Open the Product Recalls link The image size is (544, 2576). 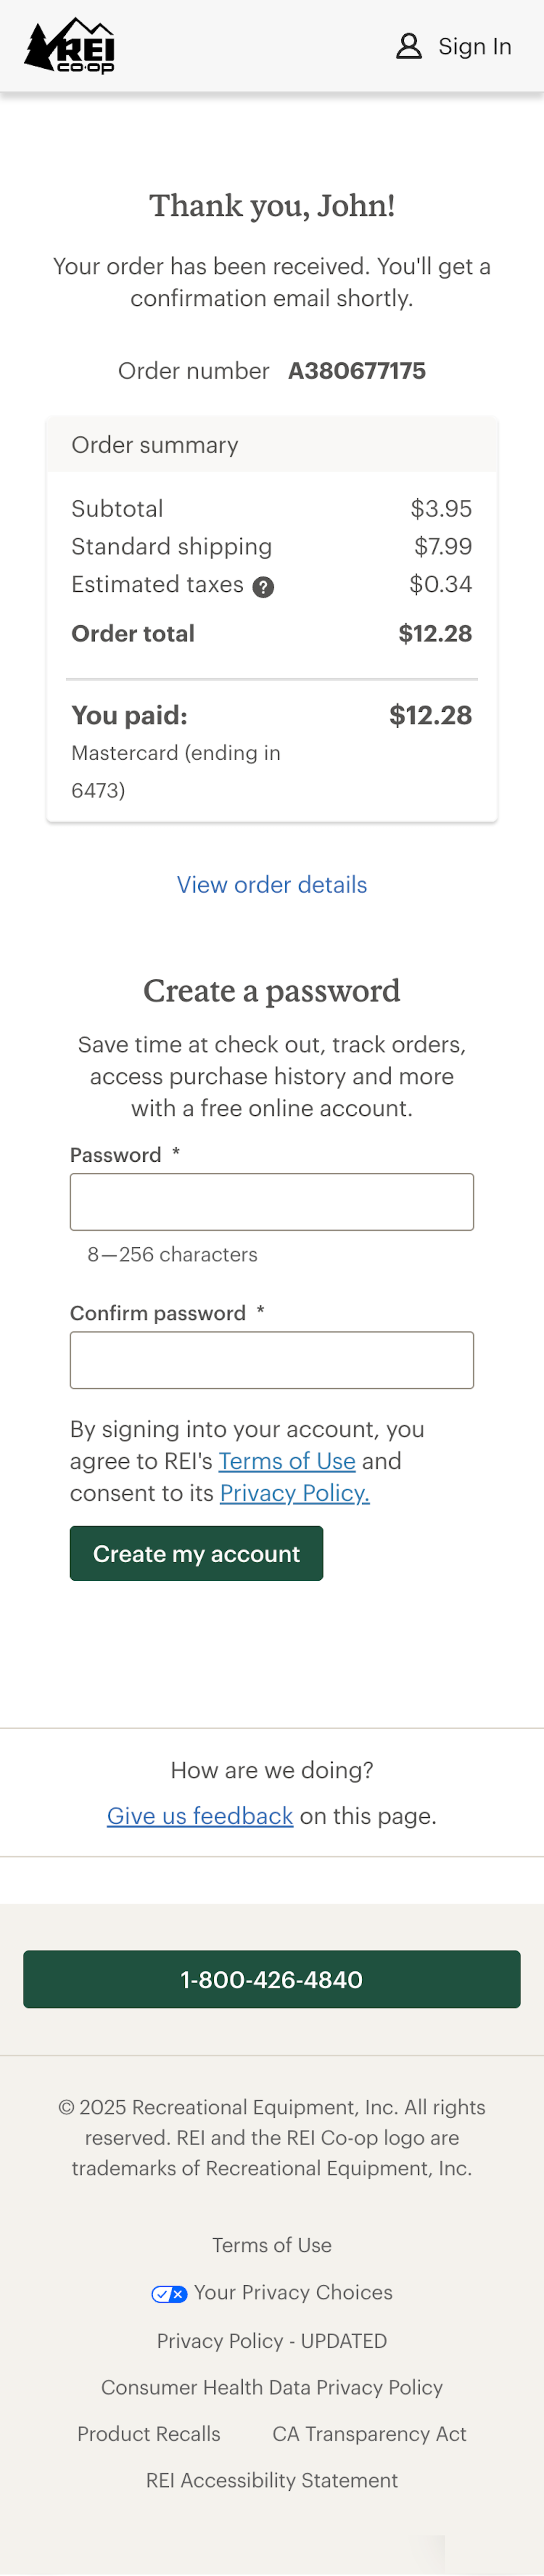149,2434
